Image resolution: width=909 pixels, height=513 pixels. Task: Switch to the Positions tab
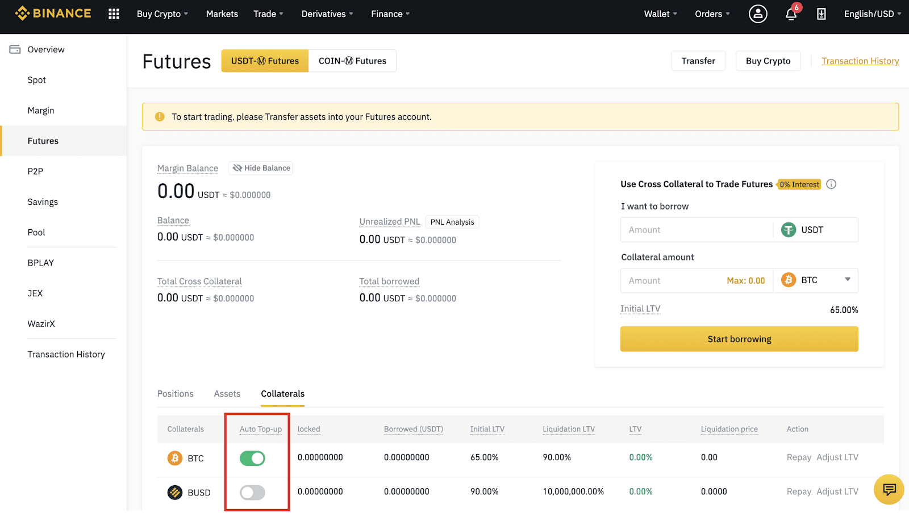click(x=175, y=394)
